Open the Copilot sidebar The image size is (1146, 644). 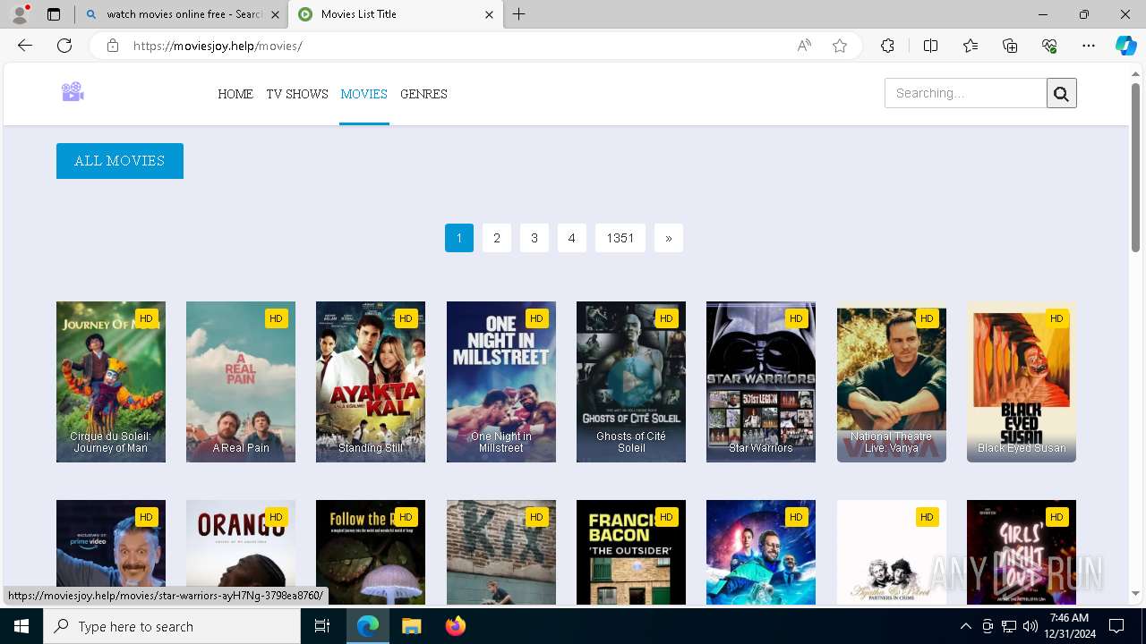[1125, 46]
